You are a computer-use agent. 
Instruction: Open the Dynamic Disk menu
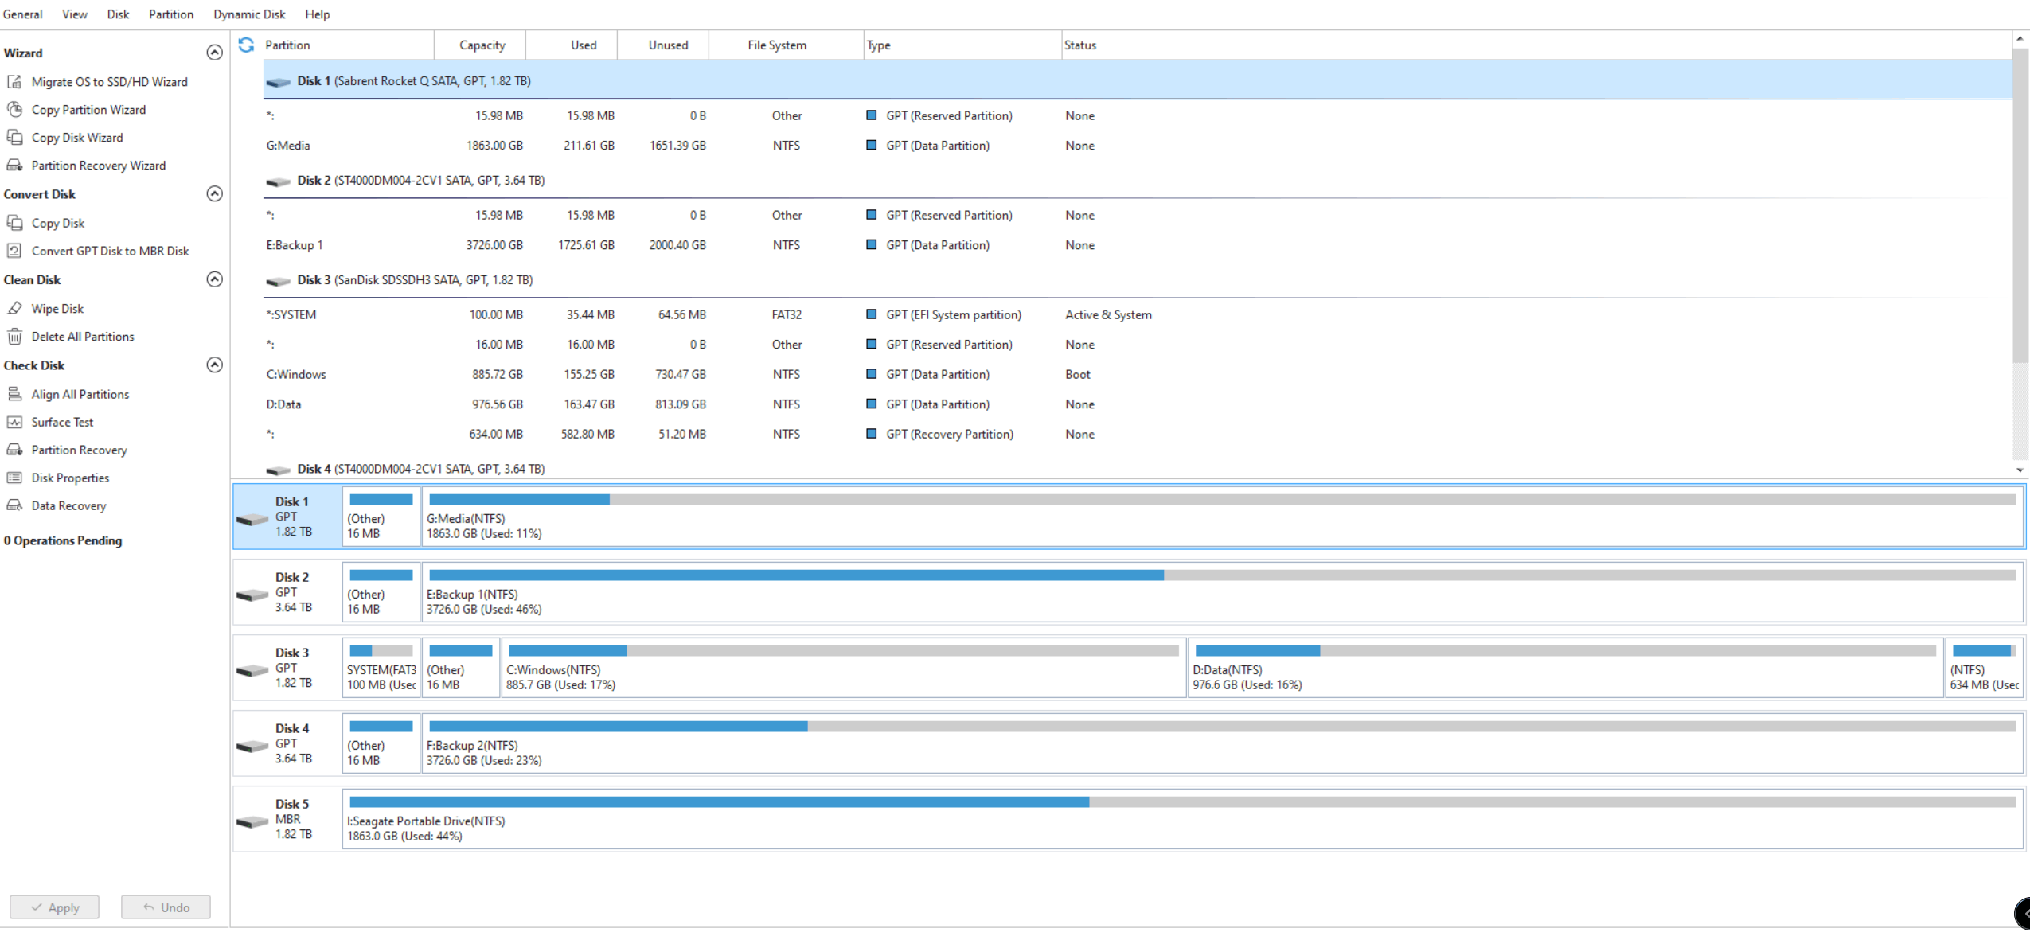point(249,14)
